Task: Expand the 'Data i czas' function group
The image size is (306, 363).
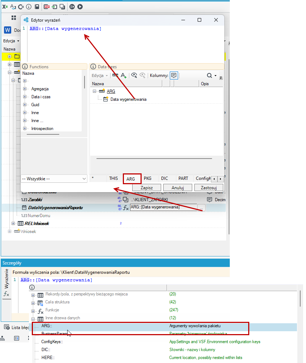Action: pos(25,97)
